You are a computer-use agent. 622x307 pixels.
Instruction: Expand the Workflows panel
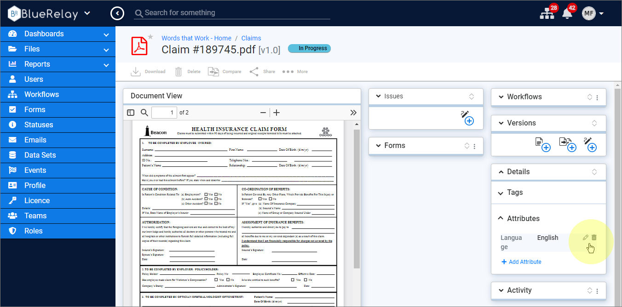click(x=501, y=97)
